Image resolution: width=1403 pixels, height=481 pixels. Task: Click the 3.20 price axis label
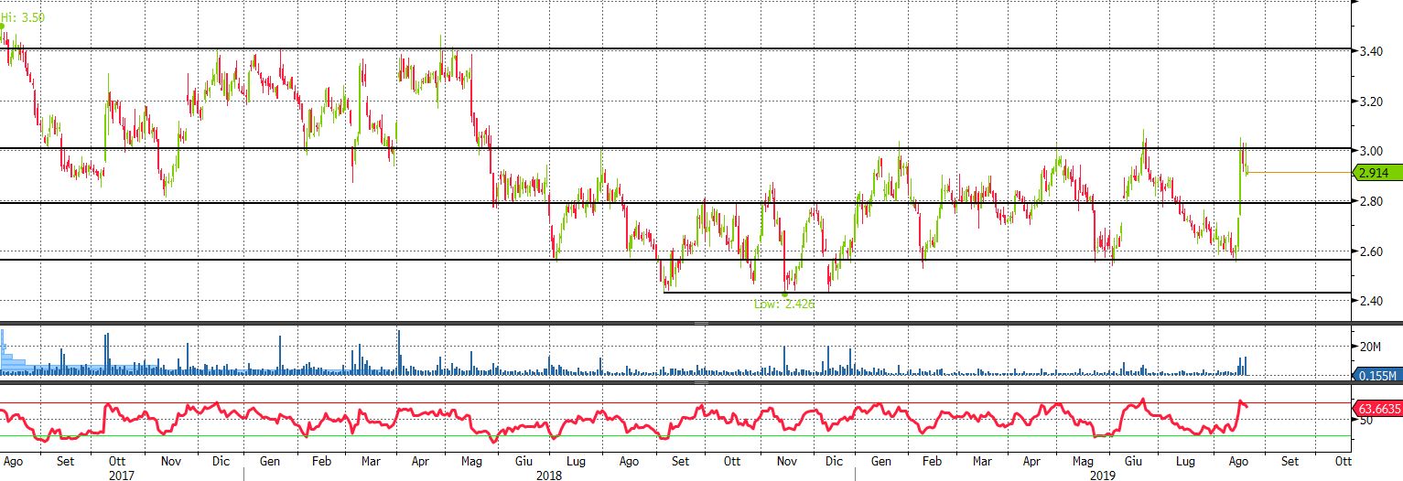tap(1370, 101)
